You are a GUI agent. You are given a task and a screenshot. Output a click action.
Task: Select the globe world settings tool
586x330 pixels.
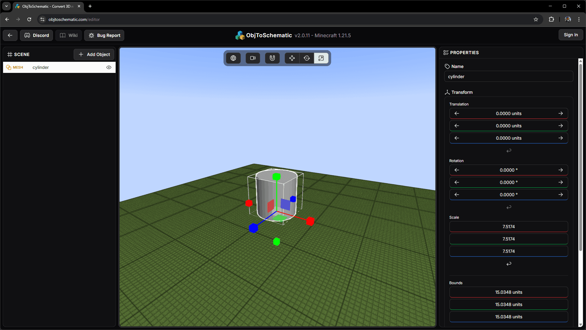233,58
